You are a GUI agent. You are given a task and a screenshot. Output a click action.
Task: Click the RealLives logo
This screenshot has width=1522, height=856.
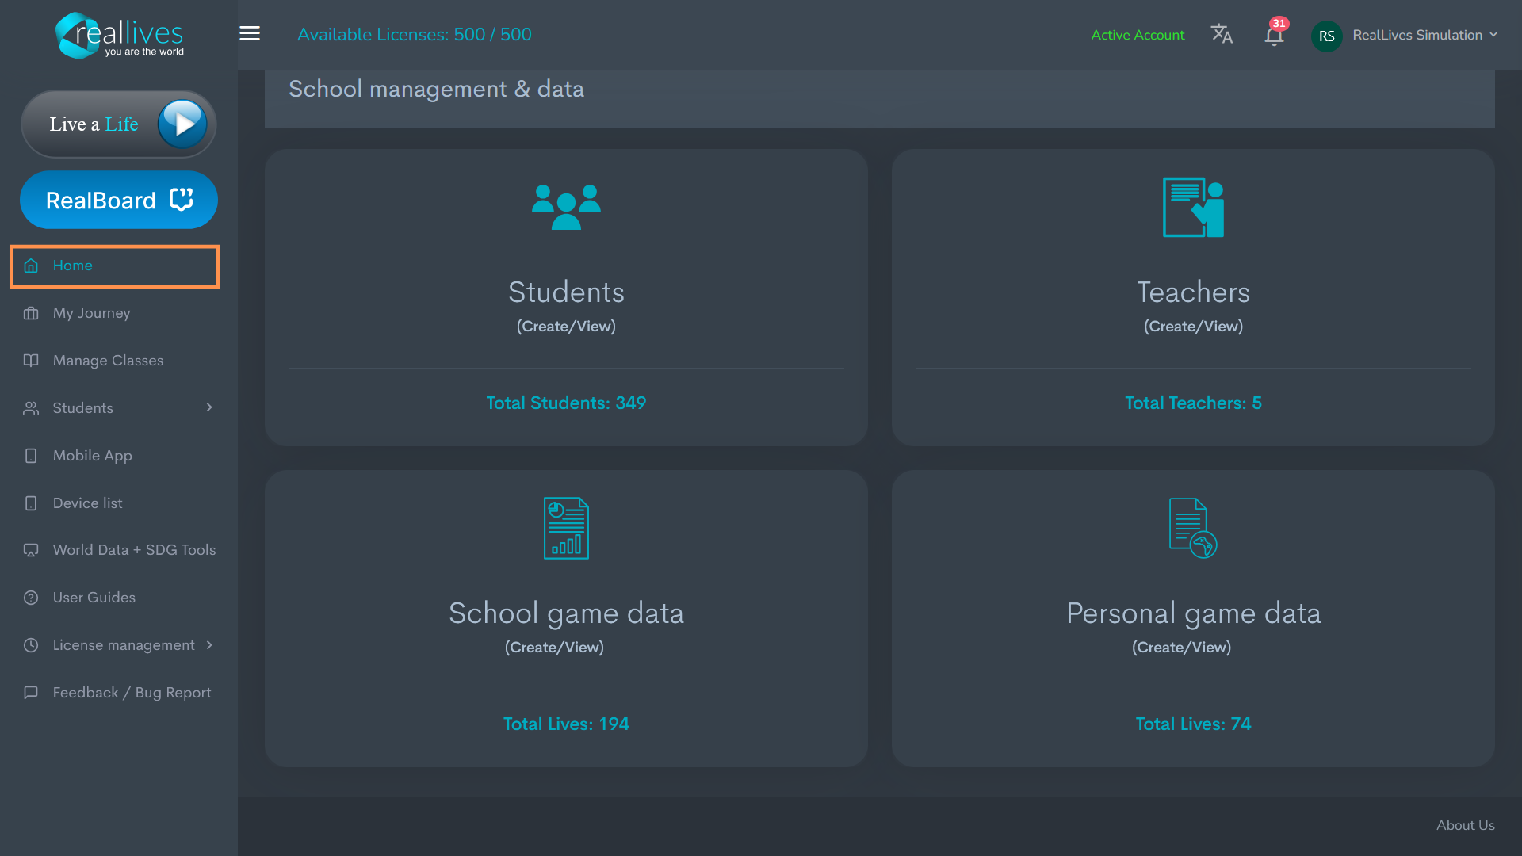coord(119,36)
